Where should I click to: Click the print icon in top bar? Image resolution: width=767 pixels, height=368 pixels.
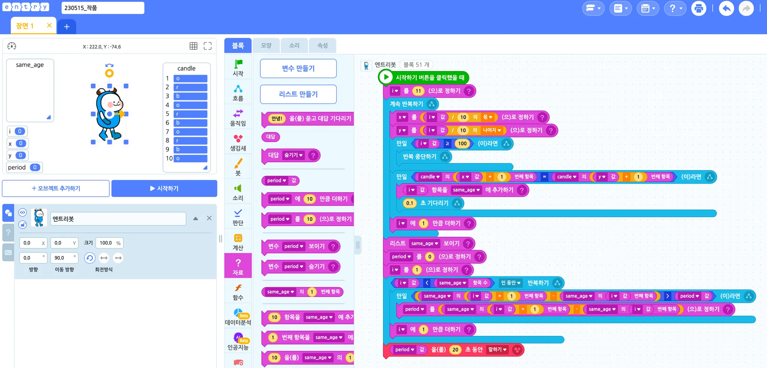click(x=698, y=8)
